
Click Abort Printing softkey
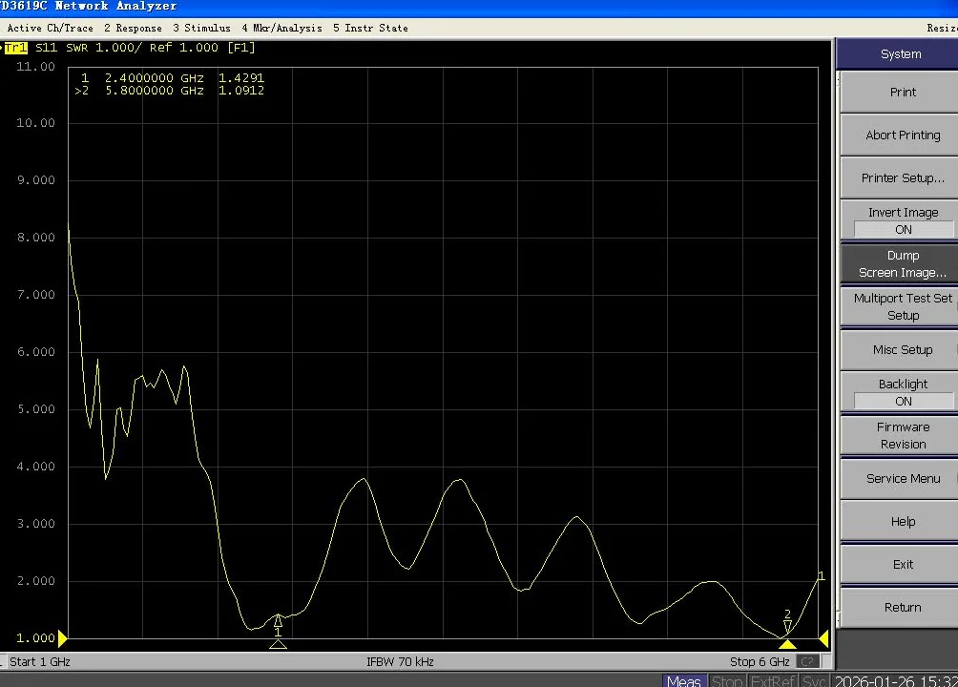point(902,135)
